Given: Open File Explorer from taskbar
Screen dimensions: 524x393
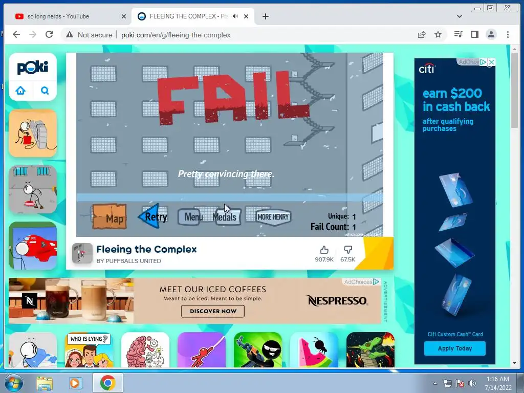Looking at the screenshot, I should pos(45,383).
